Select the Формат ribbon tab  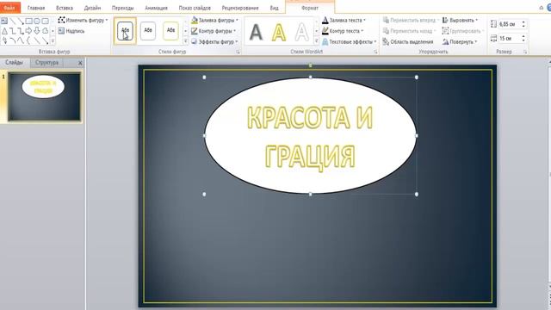[310, 8]
